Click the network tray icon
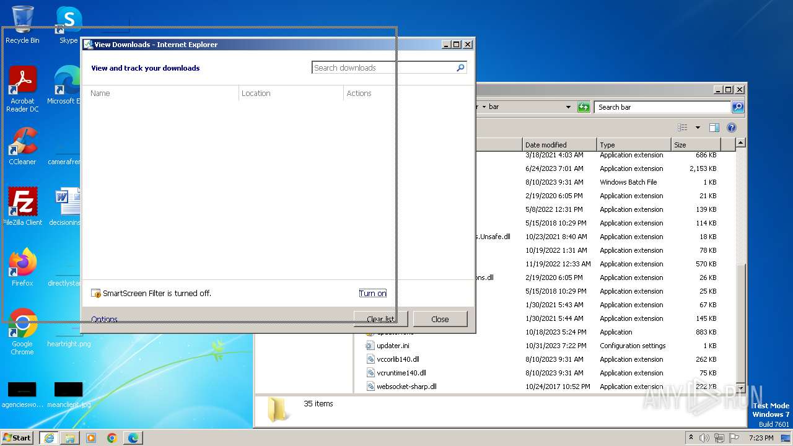This screenshot has height=446, width=793. [x=719, y=438]
